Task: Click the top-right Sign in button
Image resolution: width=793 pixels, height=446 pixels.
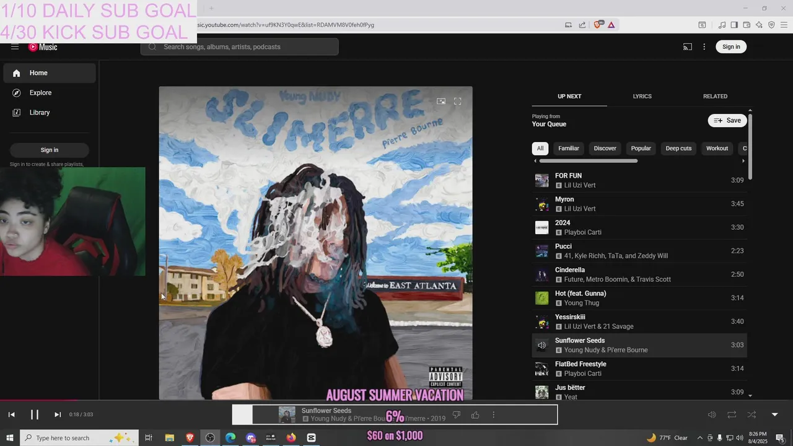Action: click(x=731, y=46)
